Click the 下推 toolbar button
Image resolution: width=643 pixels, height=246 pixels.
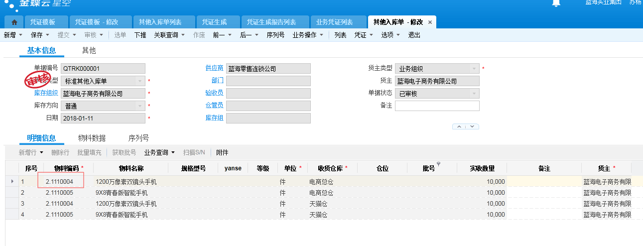point(140,35)
